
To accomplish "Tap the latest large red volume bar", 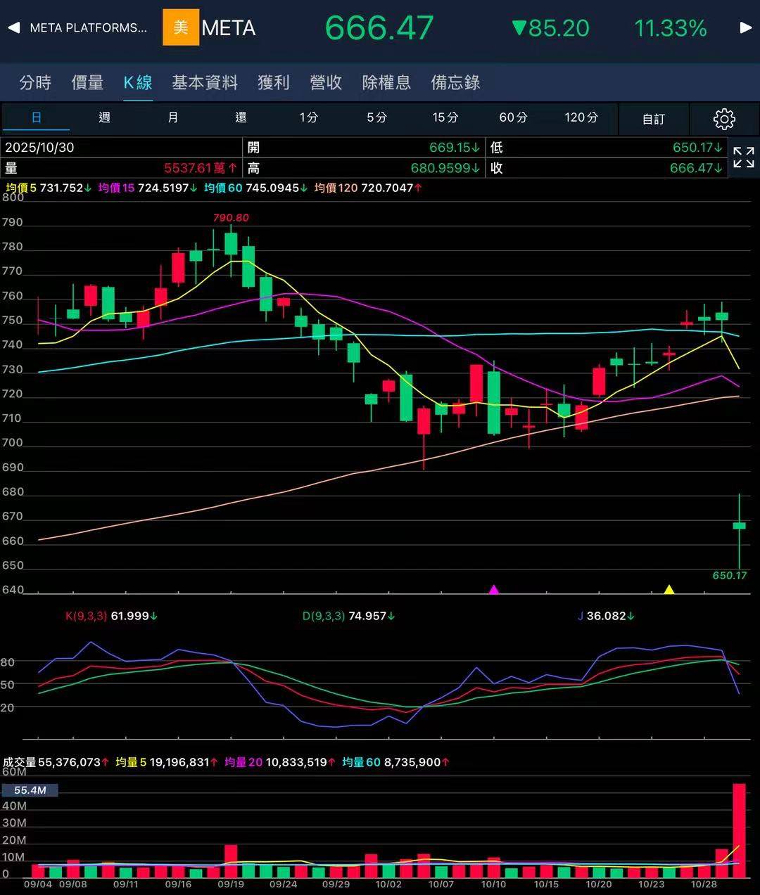I will pyautogui.click(x=739, y=830).
